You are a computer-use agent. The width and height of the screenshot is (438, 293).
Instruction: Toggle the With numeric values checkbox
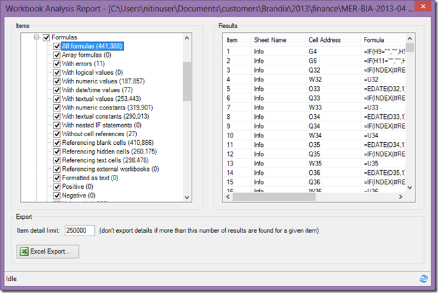pos(57,81)
